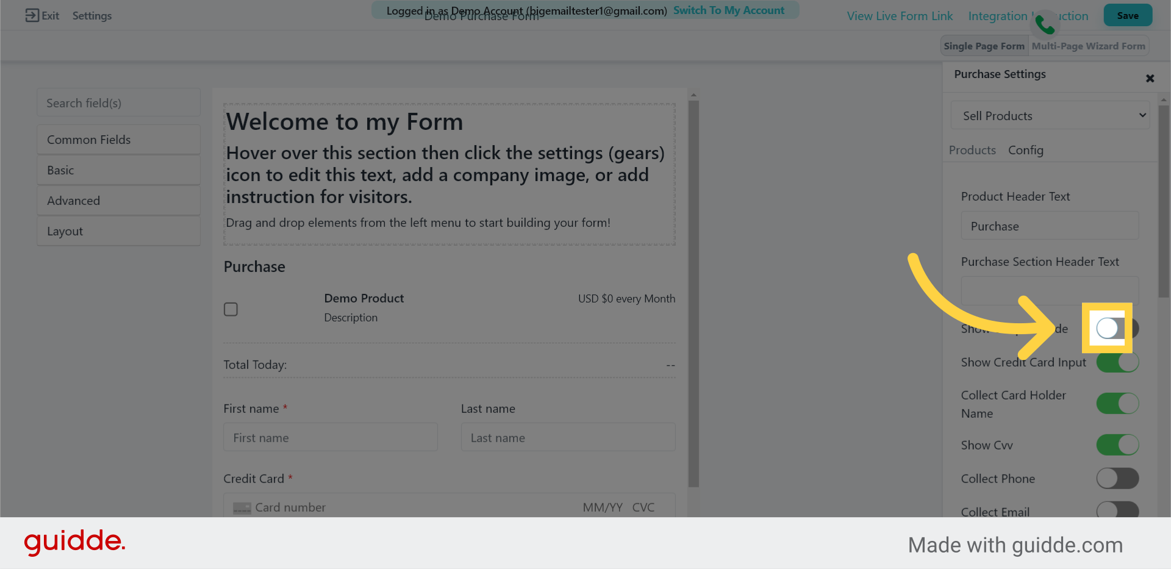Image resolution: width=1171 pixels, height=569 pixels.
Task: Check the Demo Product checkbox
Action: (x=231, y=309)
